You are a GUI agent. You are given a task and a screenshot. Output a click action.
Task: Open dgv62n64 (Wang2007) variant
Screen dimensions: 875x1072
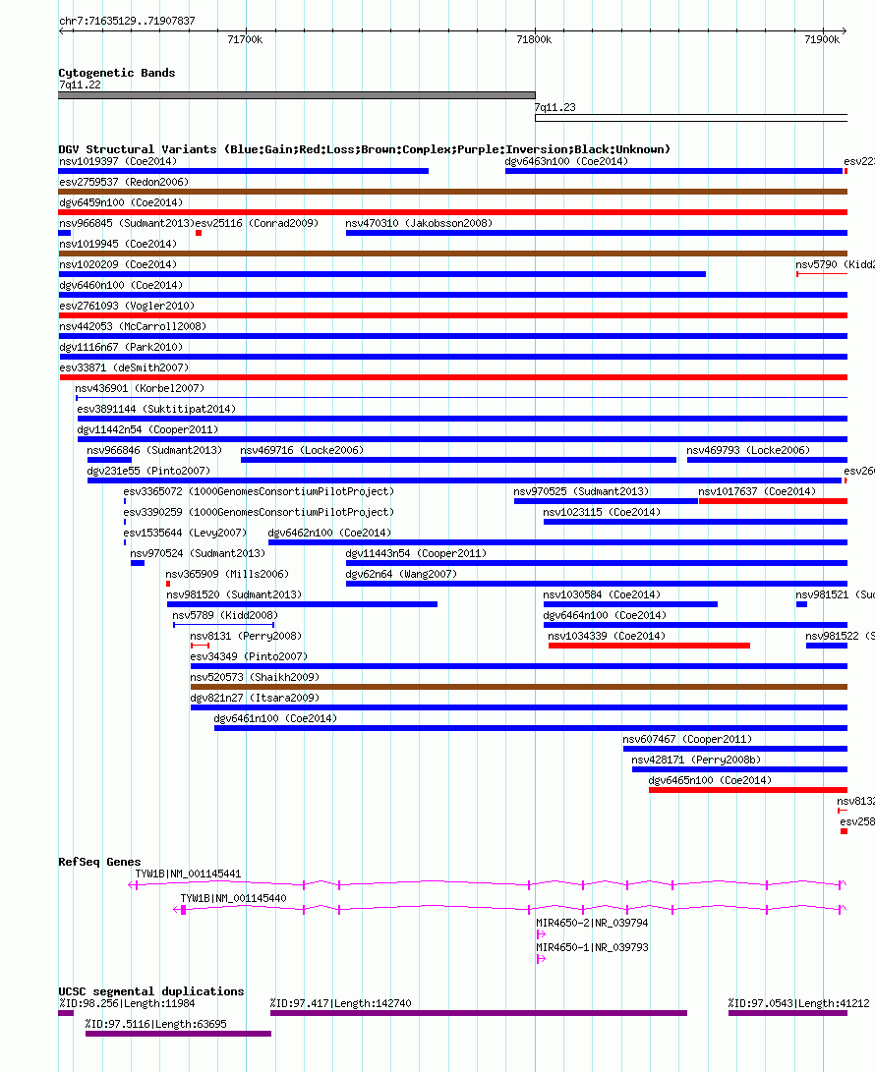tap(597, 584)
